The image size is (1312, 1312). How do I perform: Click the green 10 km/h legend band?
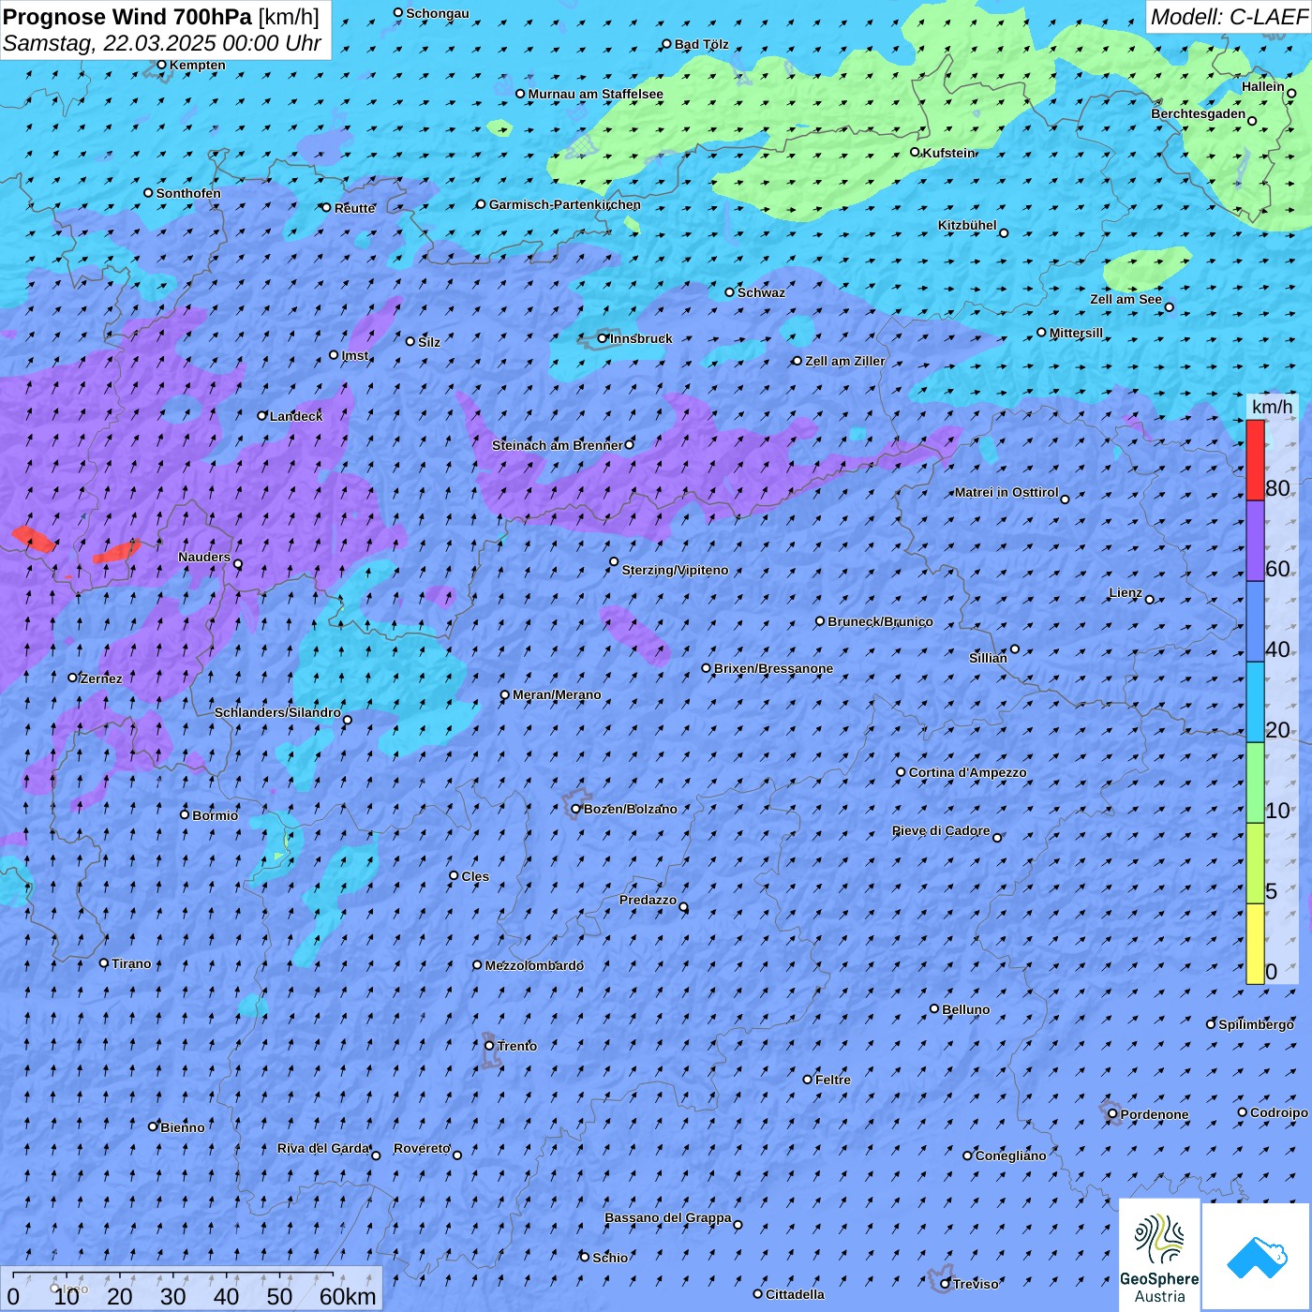1255,783
